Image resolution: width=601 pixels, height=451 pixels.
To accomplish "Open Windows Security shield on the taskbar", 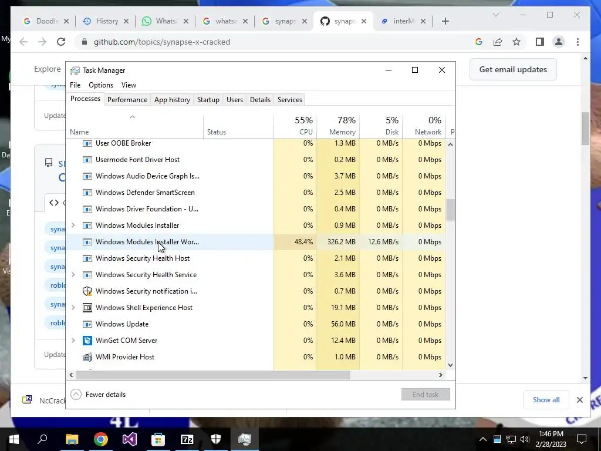I will click(216, 439).
